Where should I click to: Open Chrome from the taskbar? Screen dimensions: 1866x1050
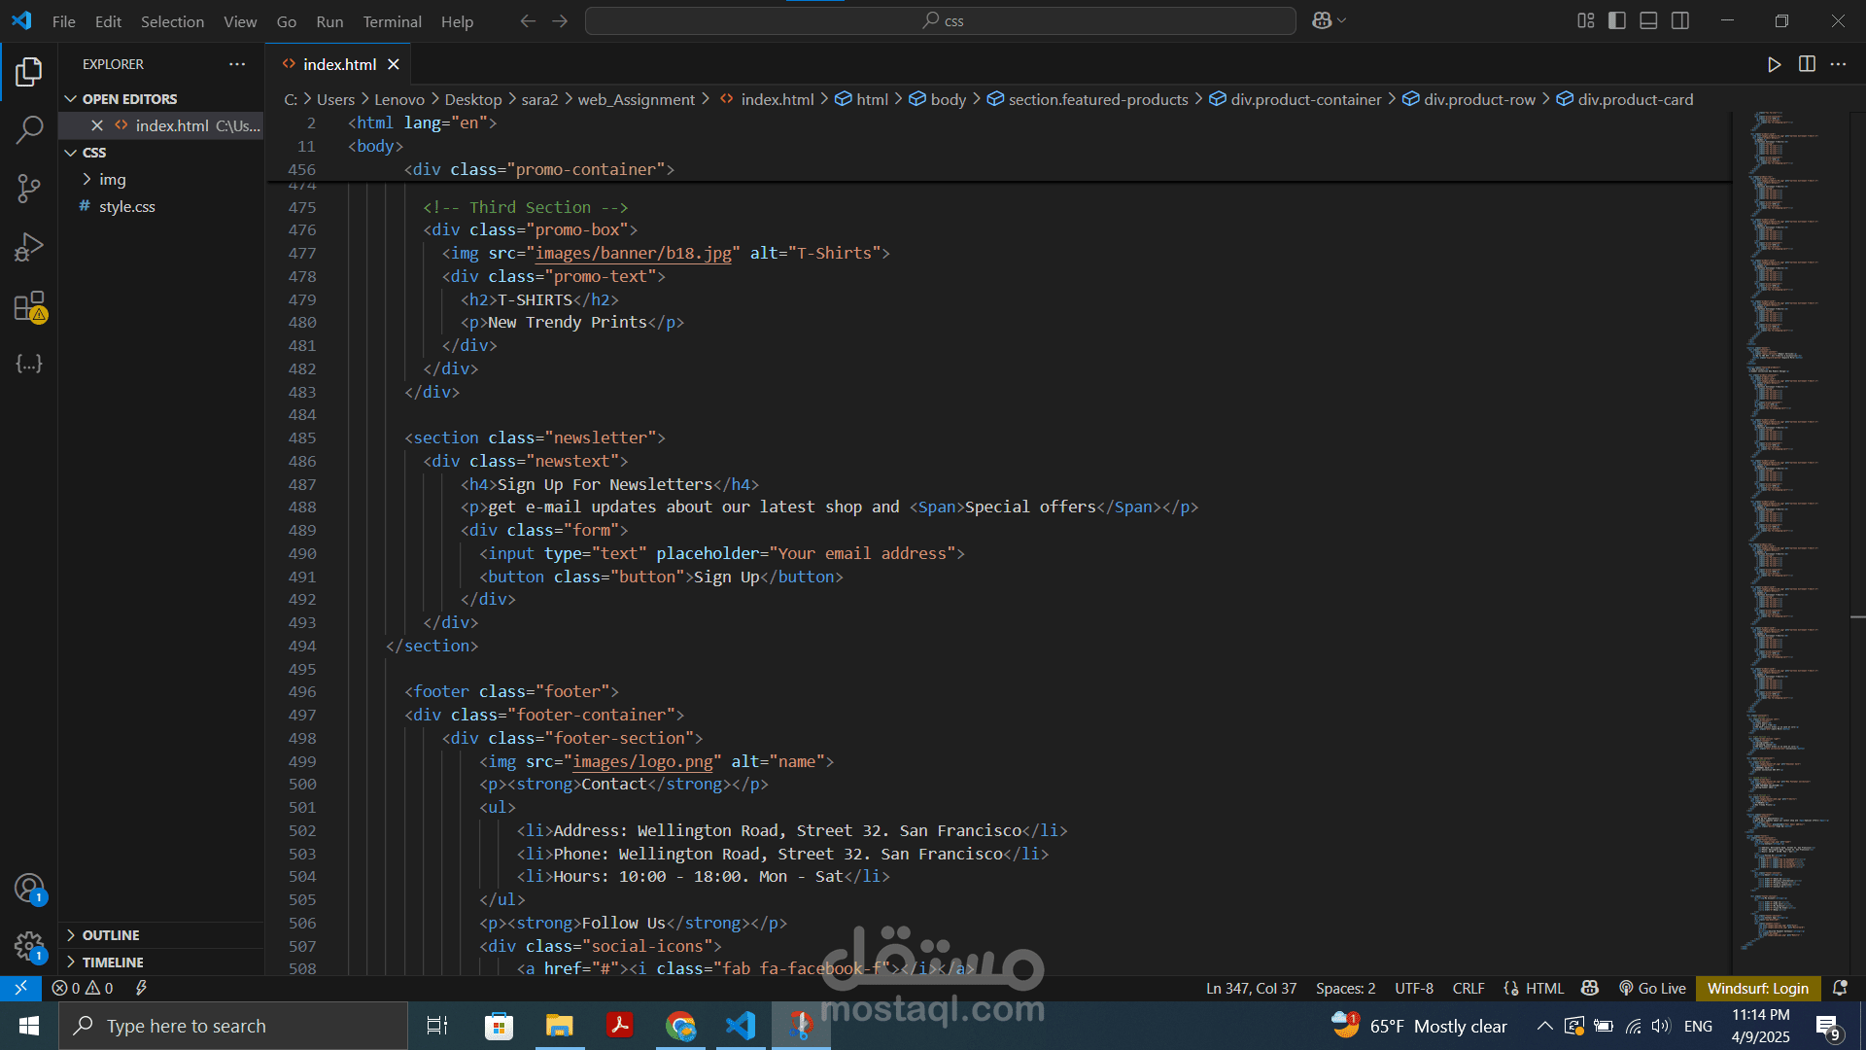tap(680, 1026)
